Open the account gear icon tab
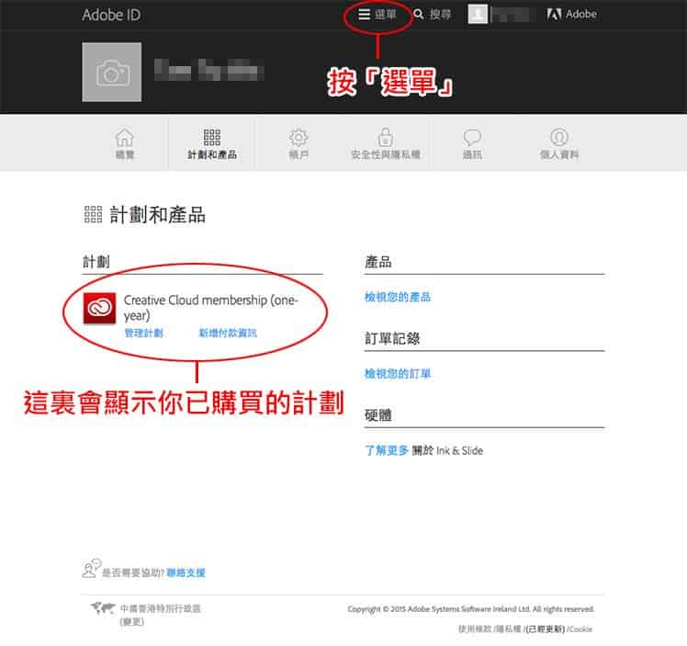Viewport: 687px width, 646px height. tap(298, 143)
